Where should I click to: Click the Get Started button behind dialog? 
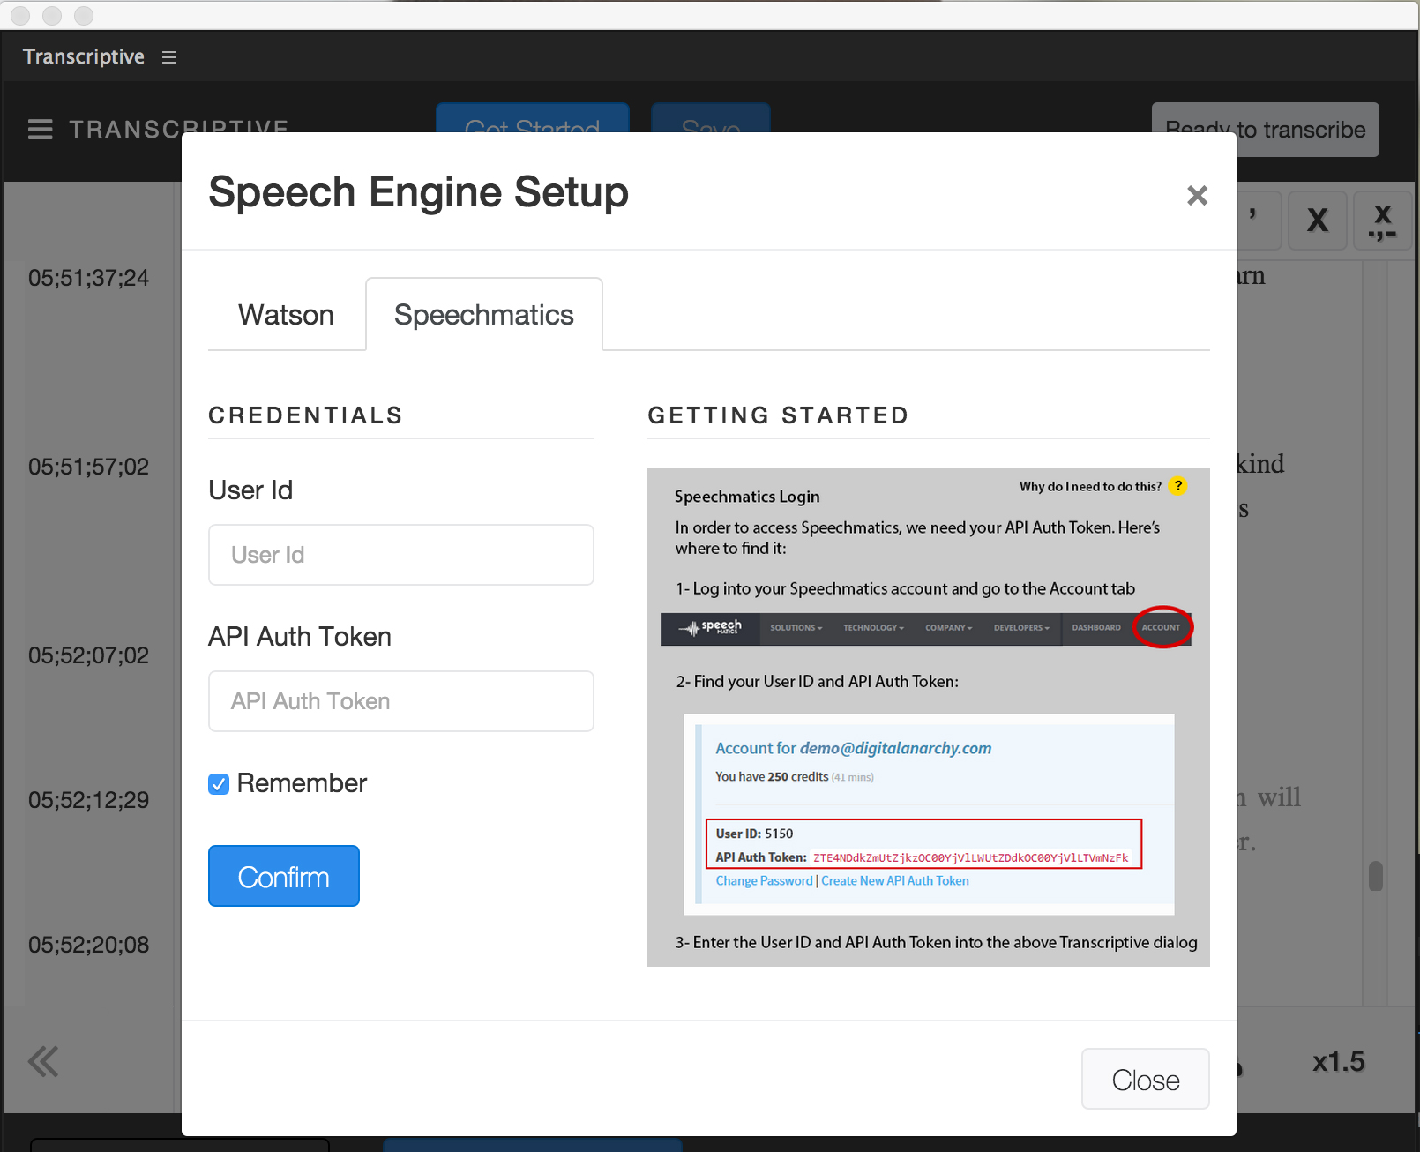[x=533, y=118]
